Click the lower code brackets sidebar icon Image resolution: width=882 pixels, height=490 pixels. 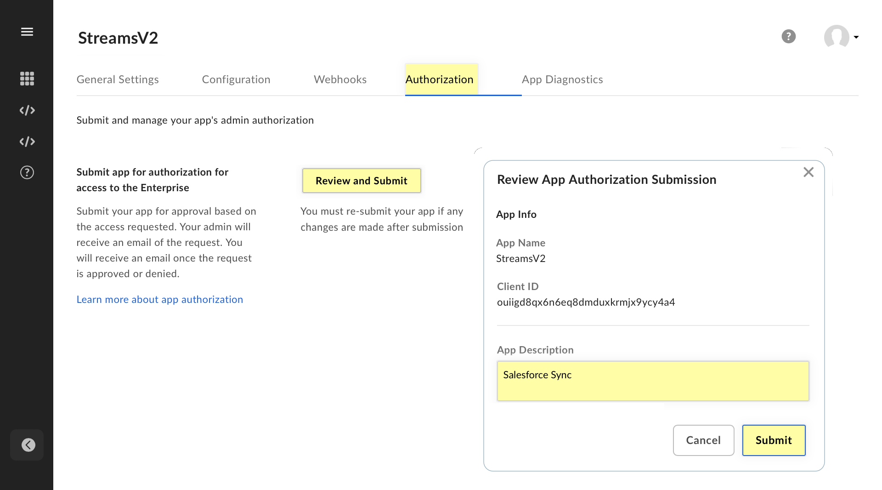(x=27, y=142)
